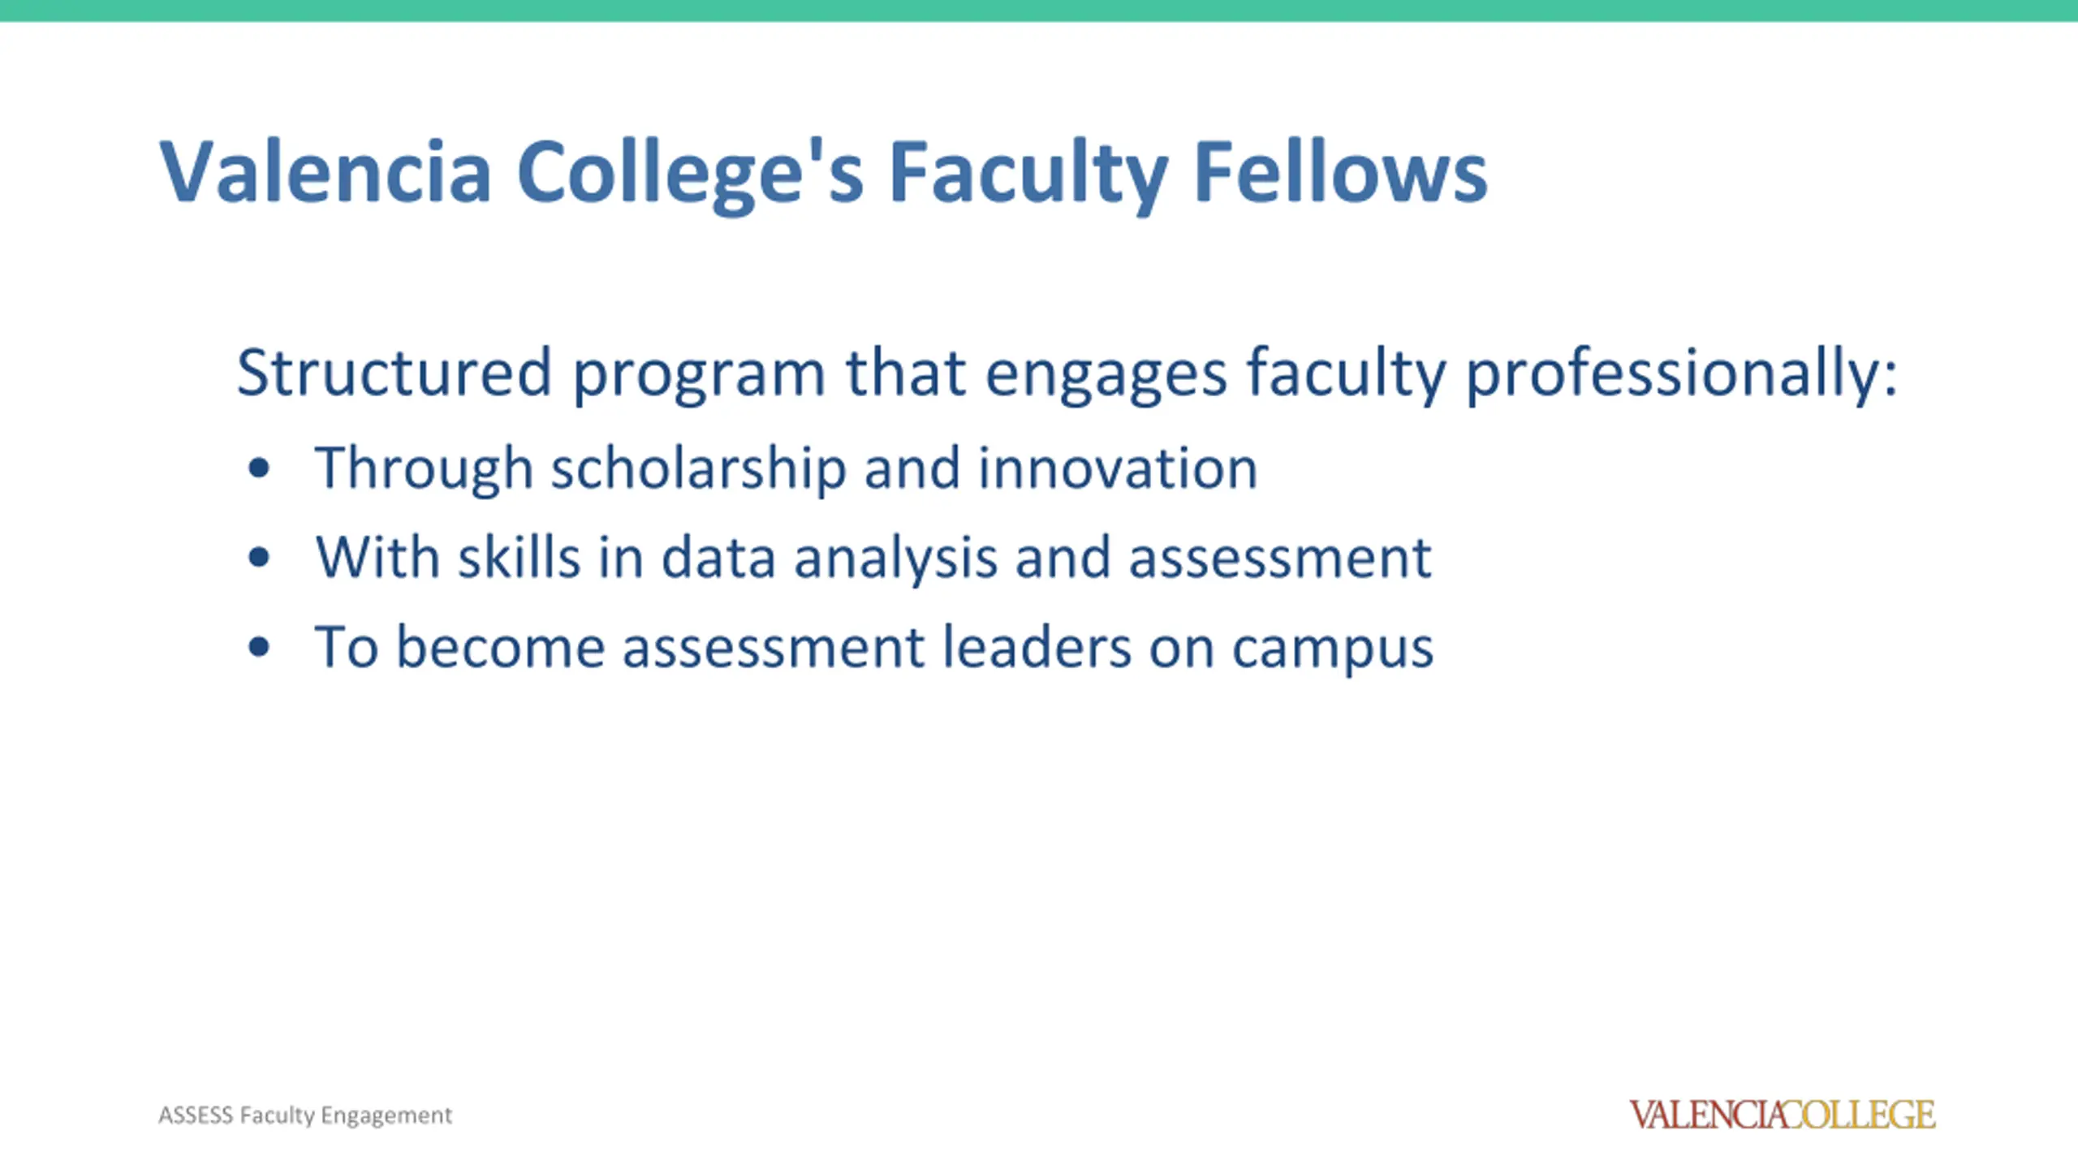Click the "ASSESS Faculty Engagement" footer text
The image size is (2078, 1169).
click(x=305, y=1115)
